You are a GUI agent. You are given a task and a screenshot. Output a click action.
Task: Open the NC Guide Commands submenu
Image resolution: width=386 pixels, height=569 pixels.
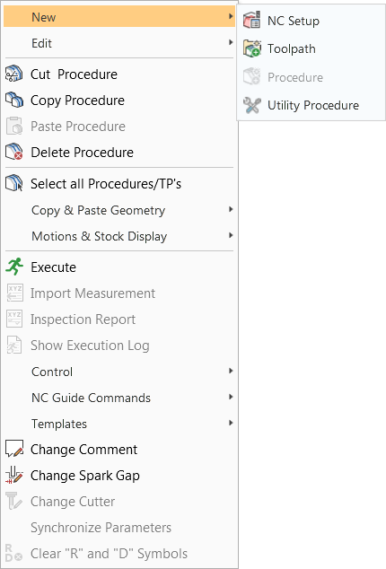click(118, 398)
